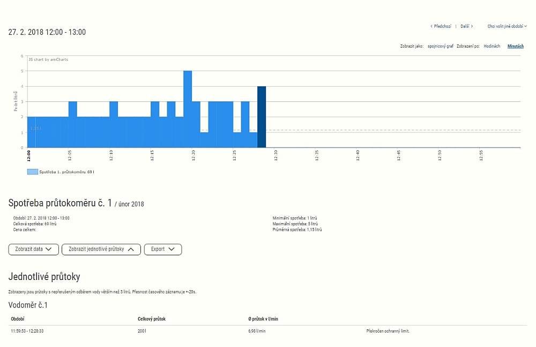The height and width of the screenshot is (347, 536).
Task: Click the blue legend color swatch
Action: (32, 172)
